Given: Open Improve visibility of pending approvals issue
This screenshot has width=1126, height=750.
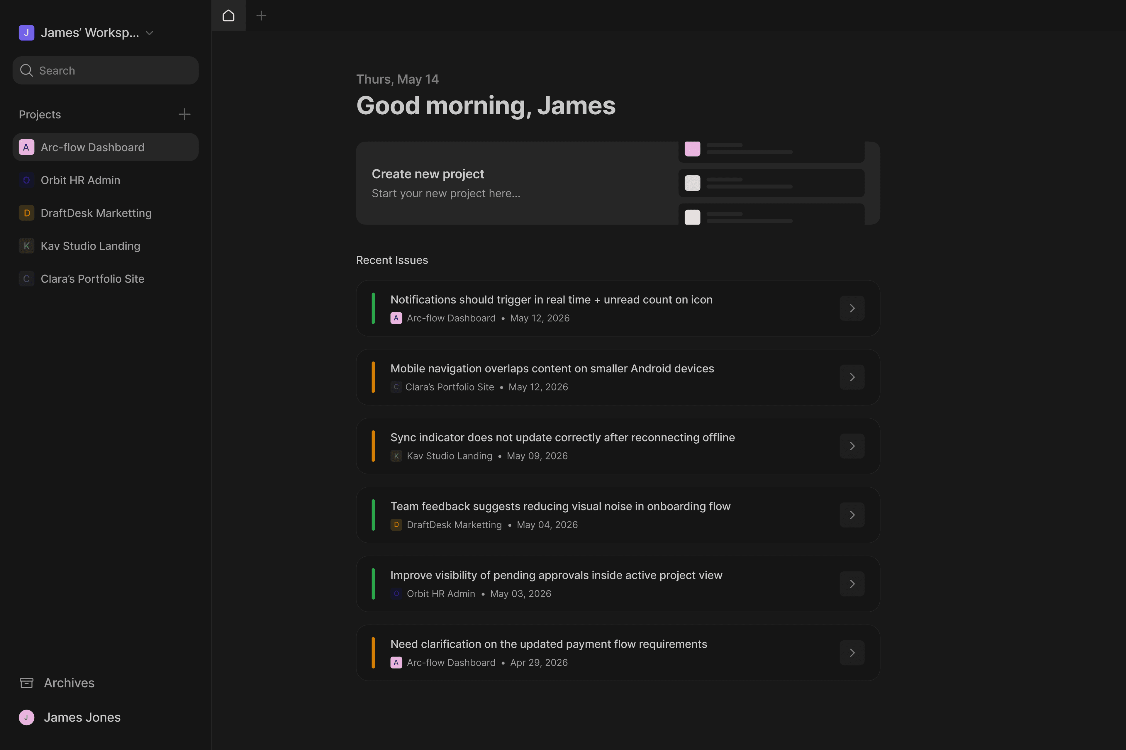Looking at the screenshot, I should [618, 583].
